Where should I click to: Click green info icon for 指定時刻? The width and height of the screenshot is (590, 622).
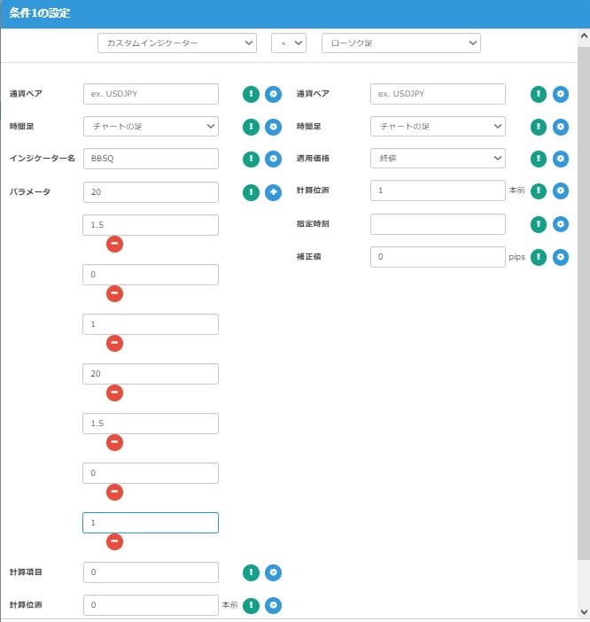pos(539,224)
